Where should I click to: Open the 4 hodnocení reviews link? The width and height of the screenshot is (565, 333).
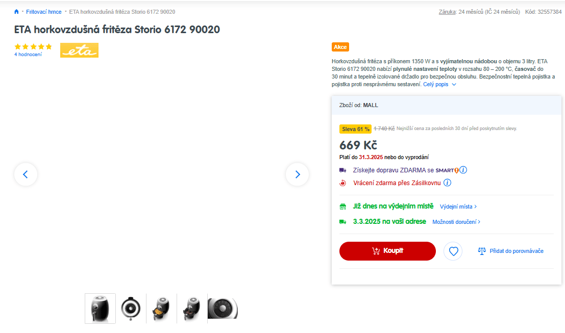[x=28, y=55]
